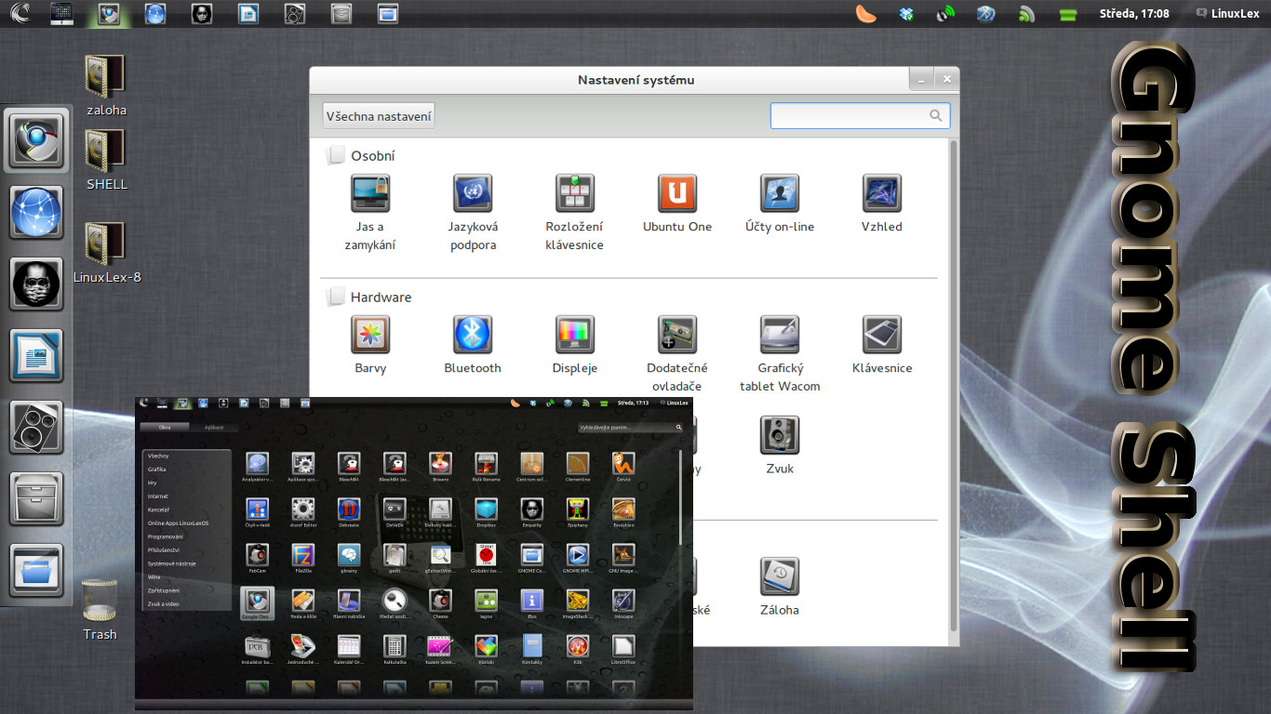Open Rozložení klávesnice settings
This screenshot has width=1271, height=714.
click(575, 212)
